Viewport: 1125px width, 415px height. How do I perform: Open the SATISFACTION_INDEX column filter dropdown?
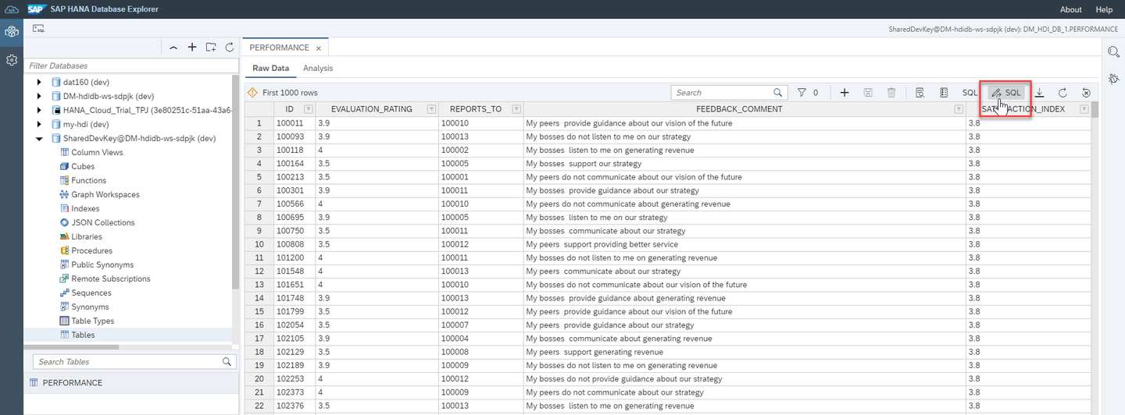(1084, 109)
